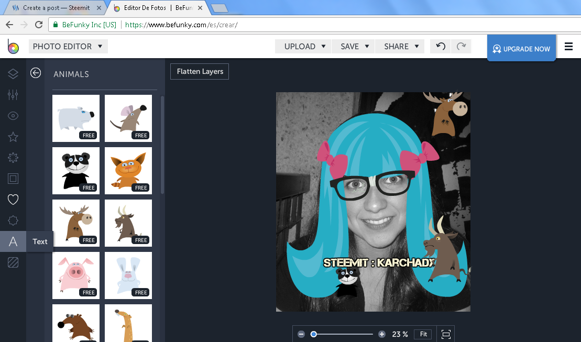Click the BeFunky logo icon

click(13, 47)
